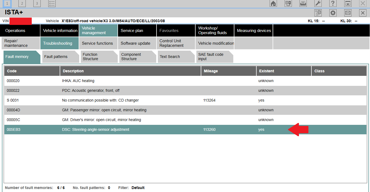370x192 pixels.
Task: Select fault code 00005C
Action: point(13,120)
